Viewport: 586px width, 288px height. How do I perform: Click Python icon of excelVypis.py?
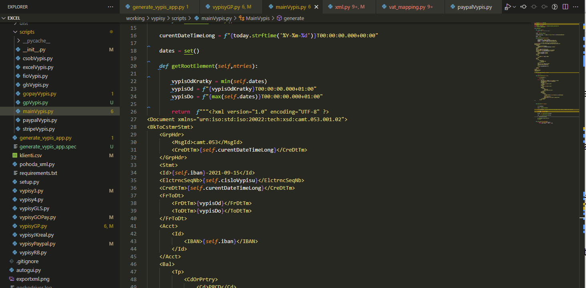18,67
